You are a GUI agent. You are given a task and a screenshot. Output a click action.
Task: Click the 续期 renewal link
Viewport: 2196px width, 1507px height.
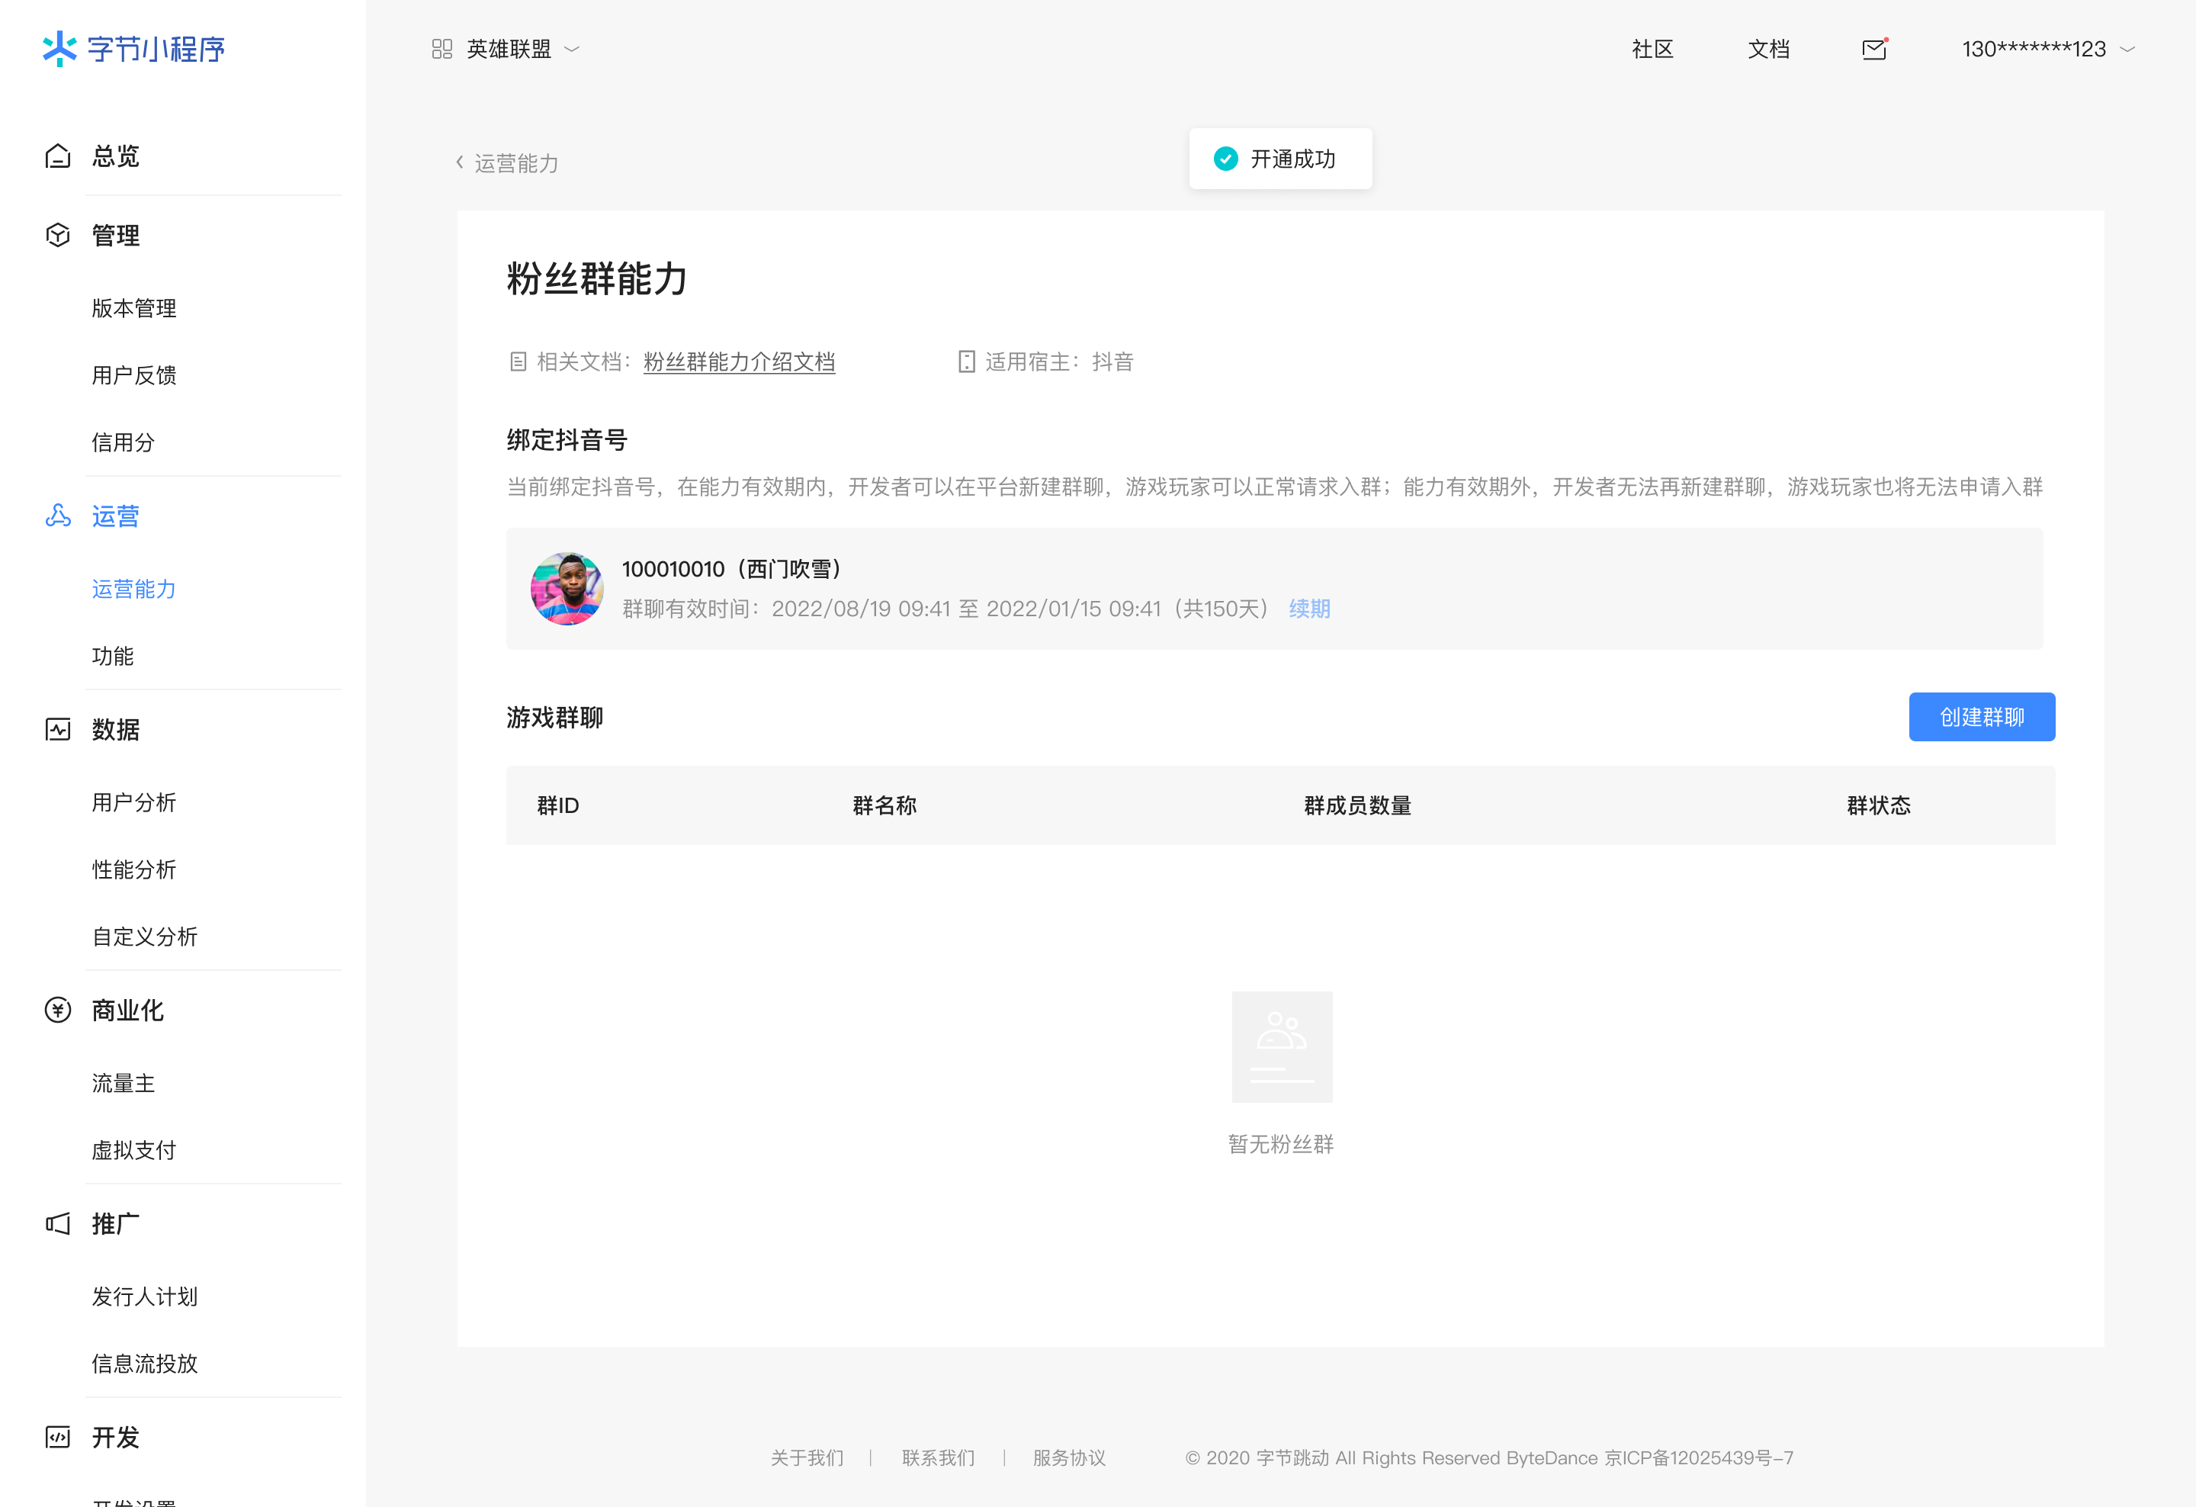[x=1310, y=609]
